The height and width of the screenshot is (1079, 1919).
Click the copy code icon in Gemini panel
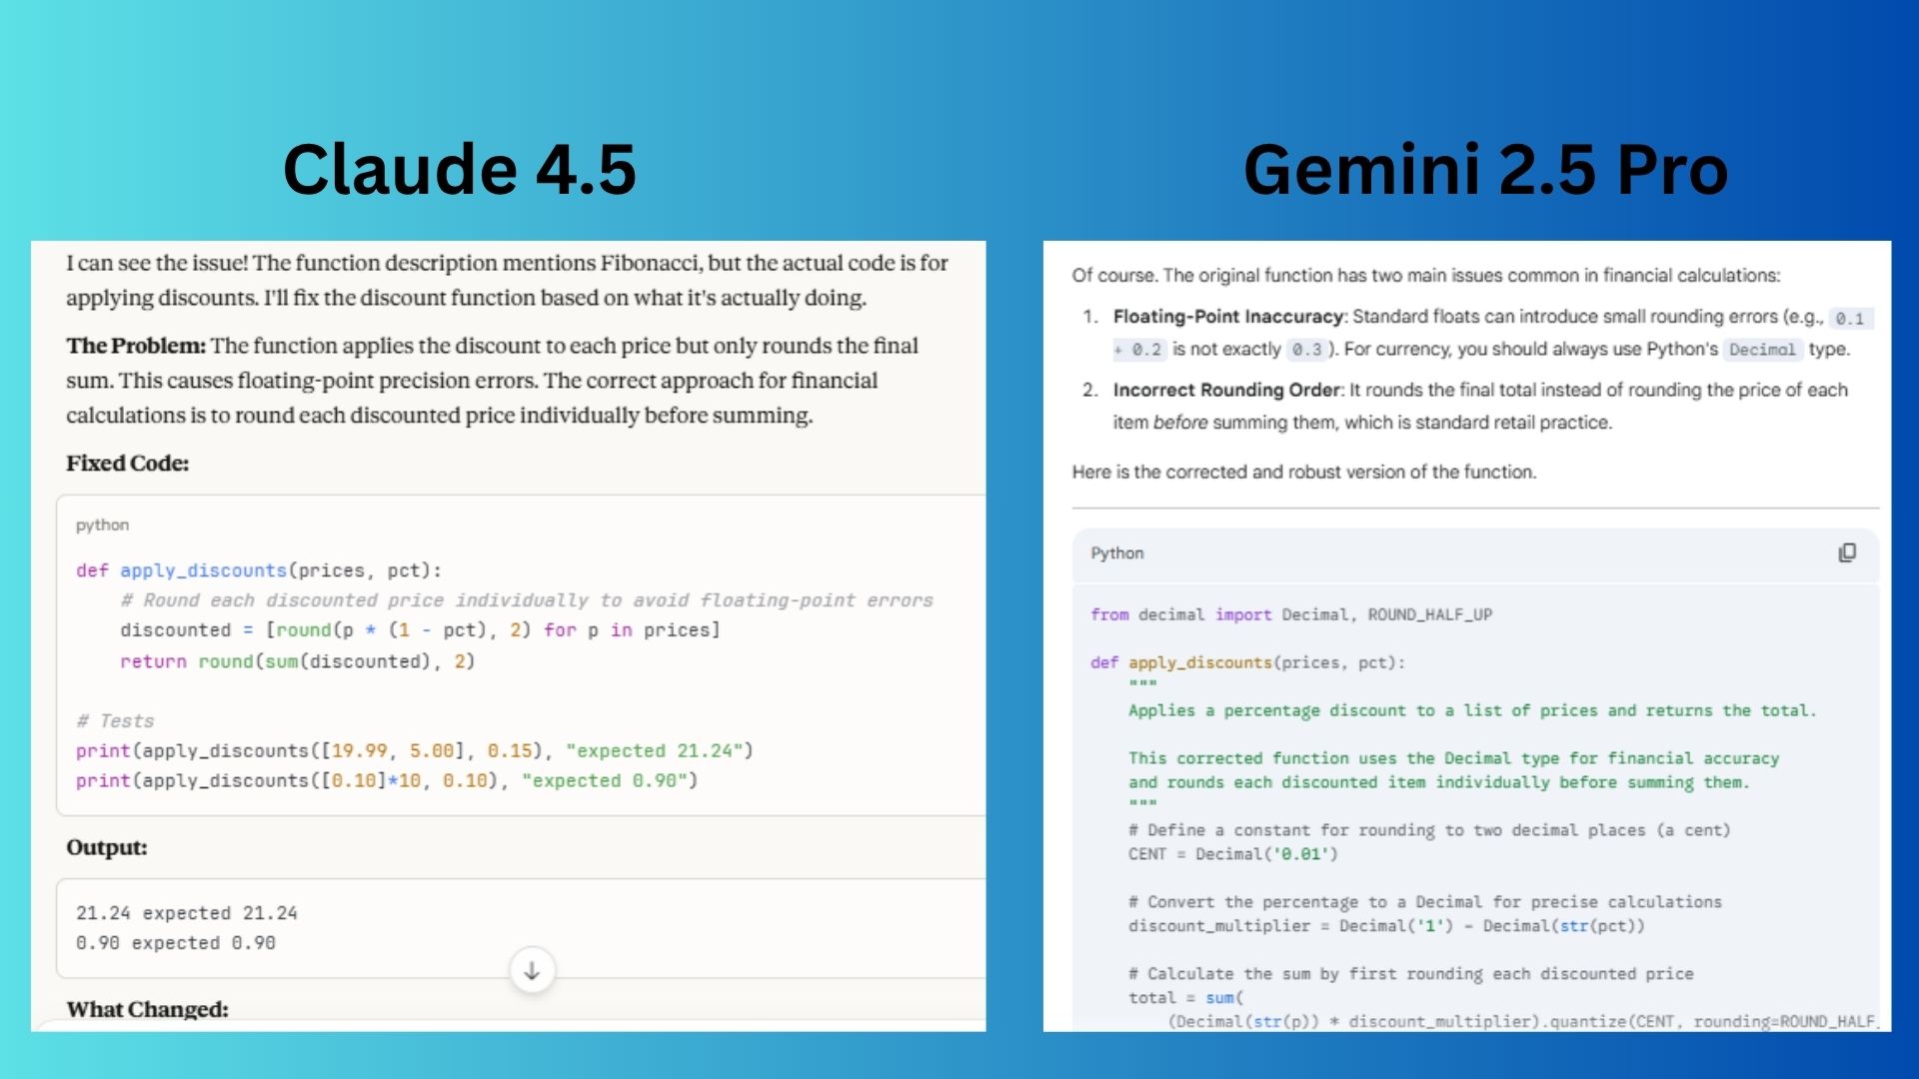1846,553
